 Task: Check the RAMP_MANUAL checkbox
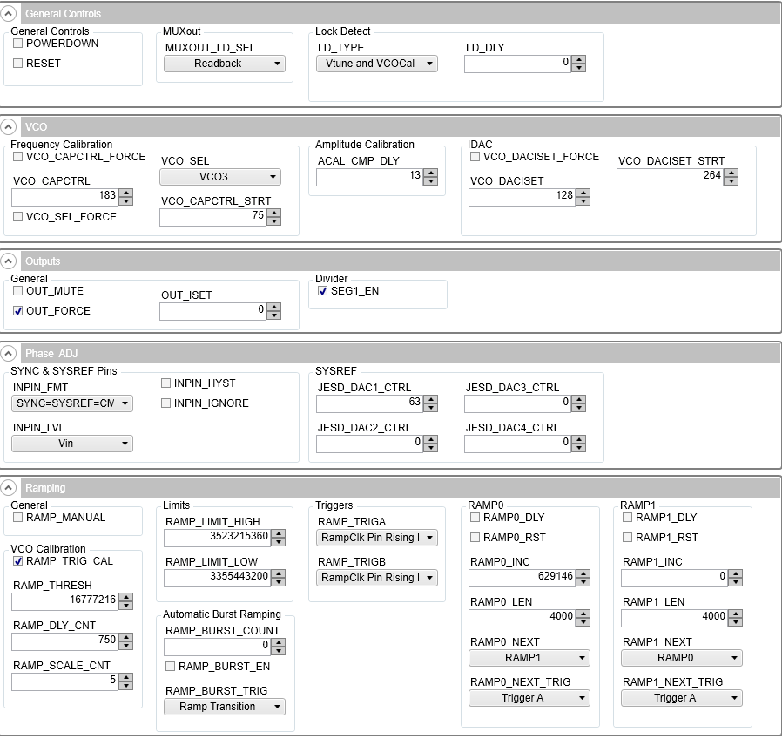pyautogui.click(x=18, y=518)
